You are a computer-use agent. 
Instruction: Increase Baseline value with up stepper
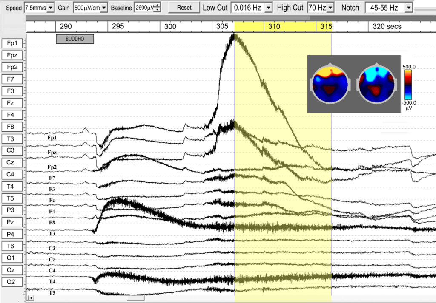point(158,6)
